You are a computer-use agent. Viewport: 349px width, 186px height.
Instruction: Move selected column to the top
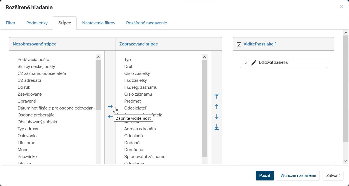(217, 96)
